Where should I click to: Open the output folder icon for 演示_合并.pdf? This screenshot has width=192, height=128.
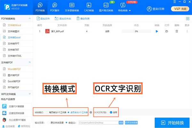pos(167,31)
